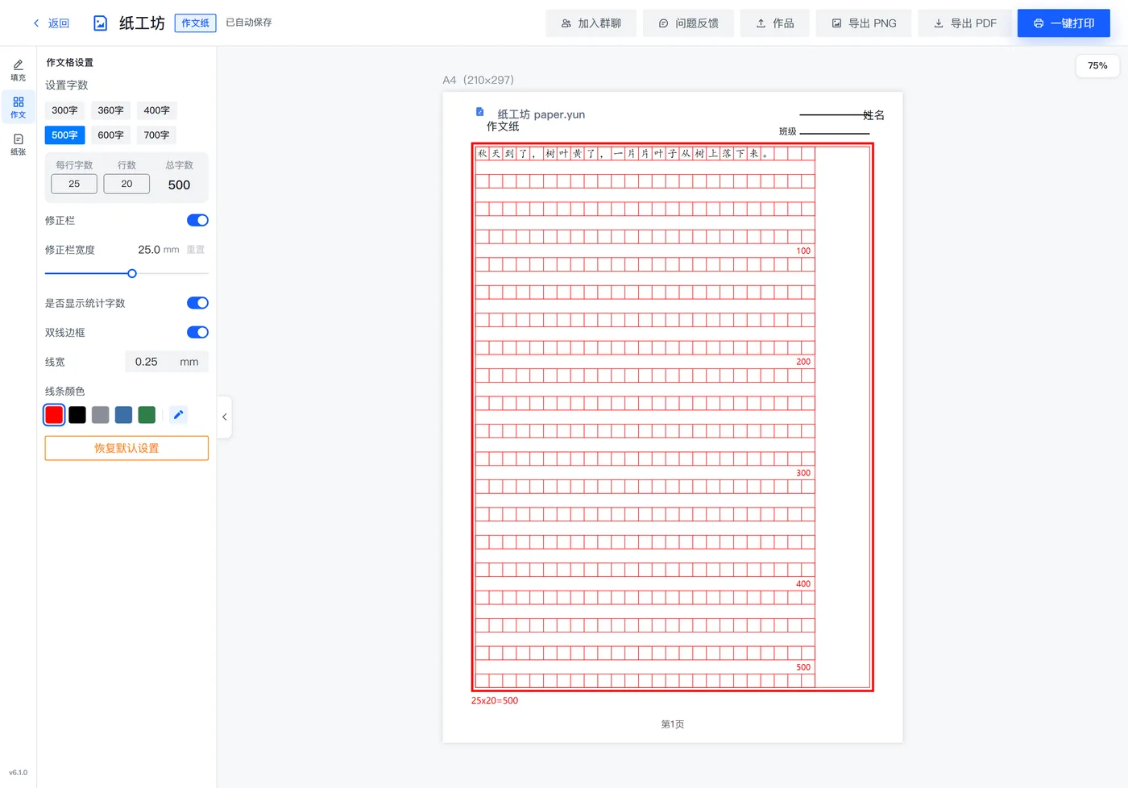Click 一键打印 to print

1064,23
